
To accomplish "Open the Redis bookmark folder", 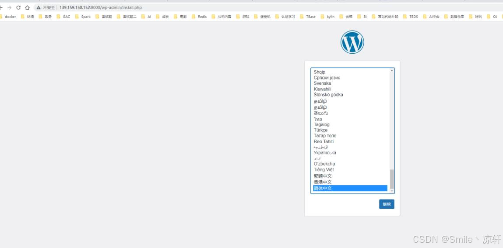I will click(x=199, y=17).
